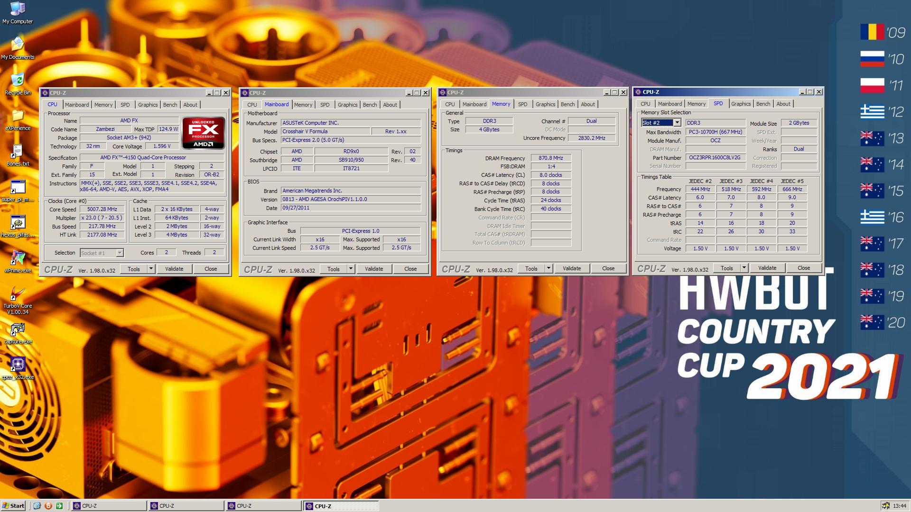This screenshot has width=911, height=512.
Task: Expand Tools dropdown arrow in Memory window
Action: click(x=548, y=268)
